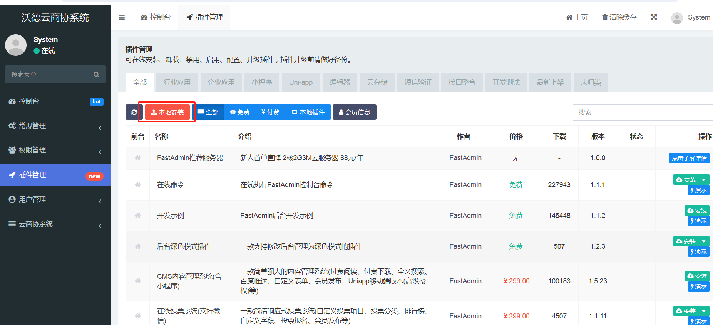
Task: Click the fullscreen expand icon in header
Action: point(654,17)
